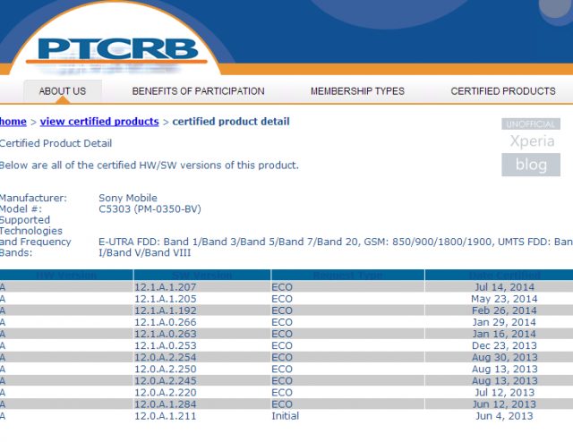Screen dimensions: 573x442
Task: Click the Manufacturer: label
Action: (33, 198)
